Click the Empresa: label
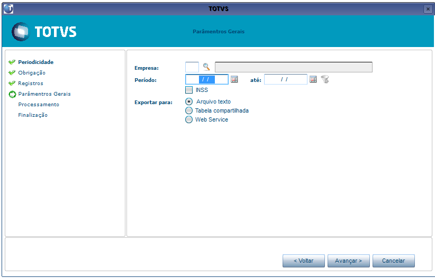The image size is (435, 278). click(x=147, y=68)
